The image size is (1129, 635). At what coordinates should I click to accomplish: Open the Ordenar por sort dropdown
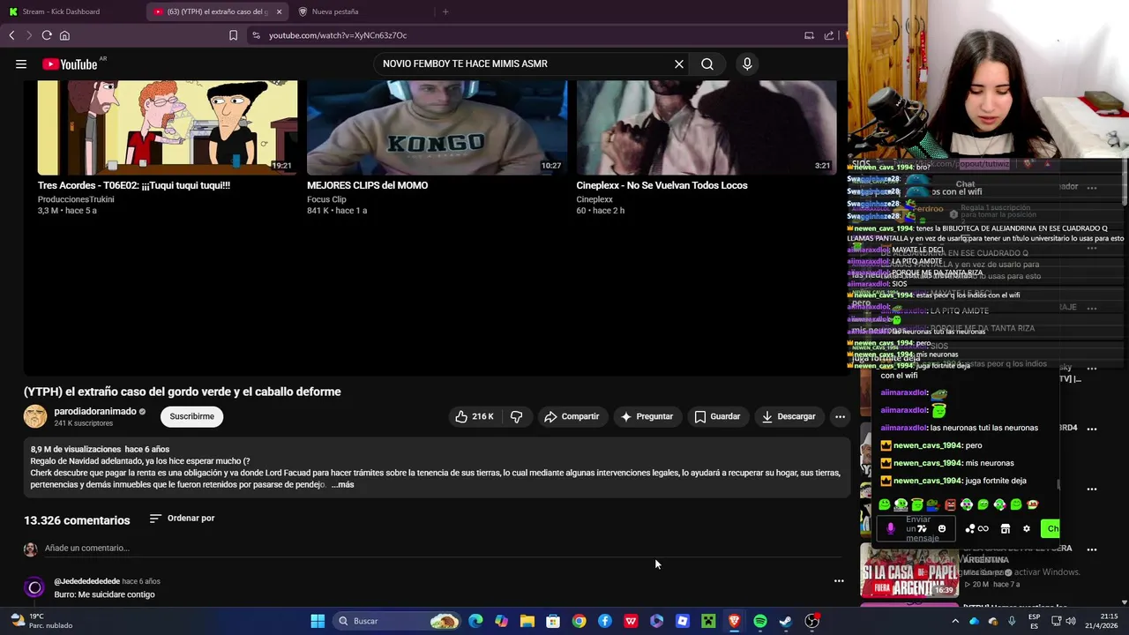pyautogui.click(x=182, y=518)
